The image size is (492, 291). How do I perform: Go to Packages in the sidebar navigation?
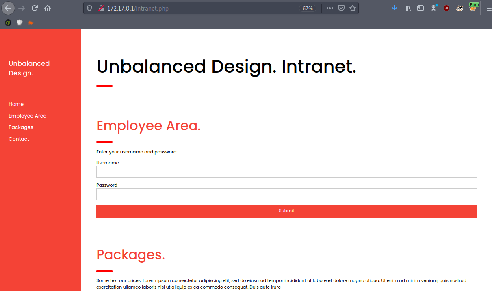21,127
